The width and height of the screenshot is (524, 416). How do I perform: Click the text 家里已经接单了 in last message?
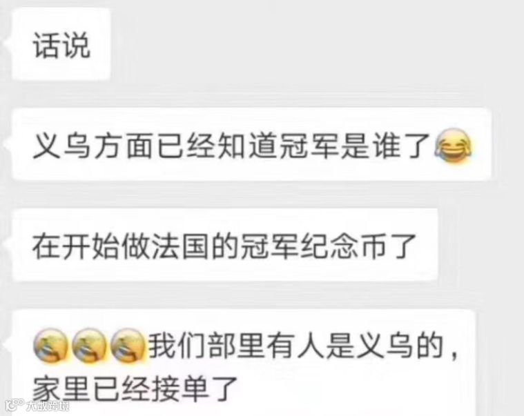136,389
